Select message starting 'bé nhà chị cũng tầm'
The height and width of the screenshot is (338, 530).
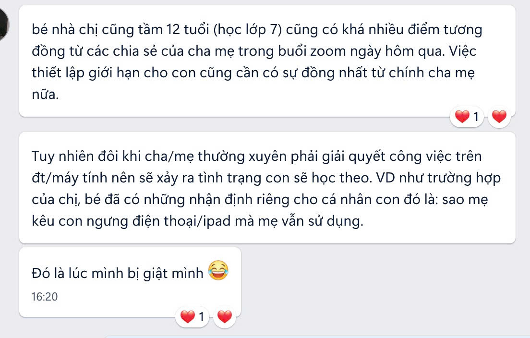(x=267, y=61)
